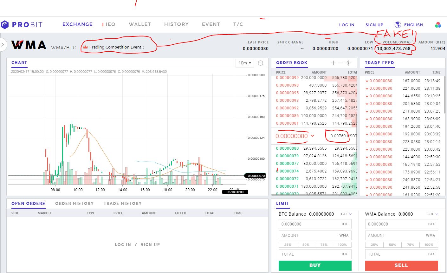447x273 pixels.
Task: Click the order book plus icon
Action: [x=333, y=63]
